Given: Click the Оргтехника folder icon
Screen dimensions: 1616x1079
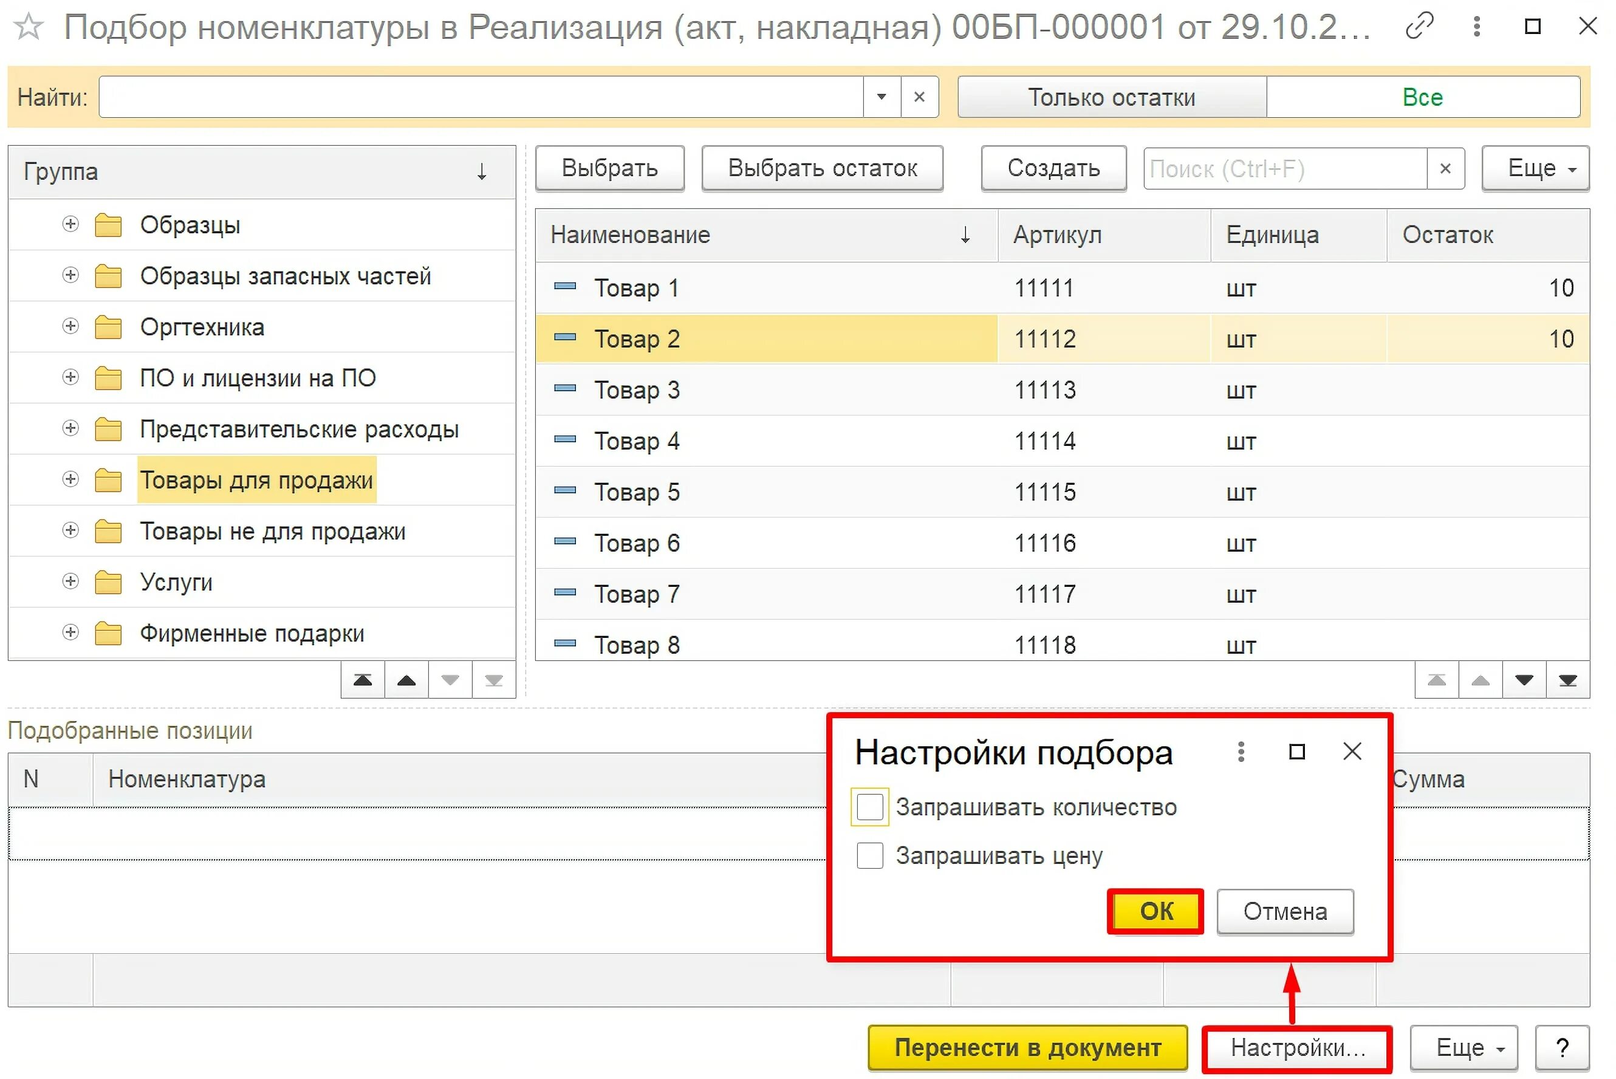Looking at the screenshot, I should pyautogui.click(x=109, y=329).
